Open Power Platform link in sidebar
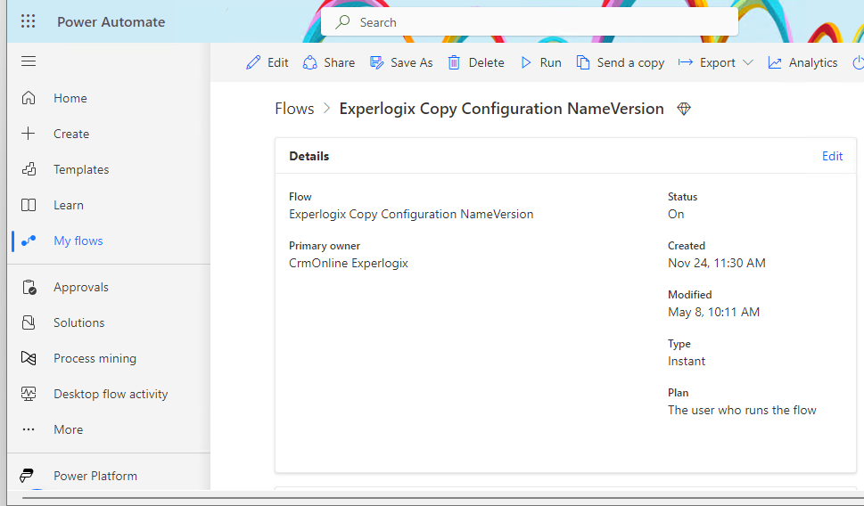 click(95, 476)
